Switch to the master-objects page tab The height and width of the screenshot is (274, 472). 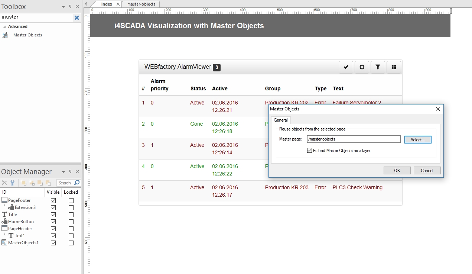[x=141, y=4]
